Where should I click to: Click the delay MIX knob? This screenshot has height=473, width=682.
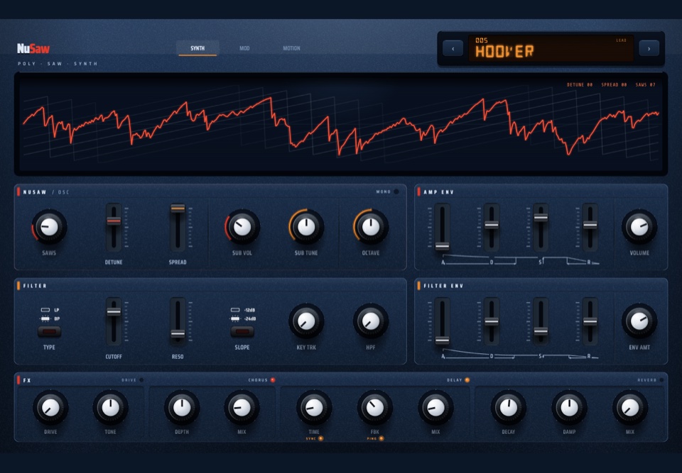pos(435,408)
